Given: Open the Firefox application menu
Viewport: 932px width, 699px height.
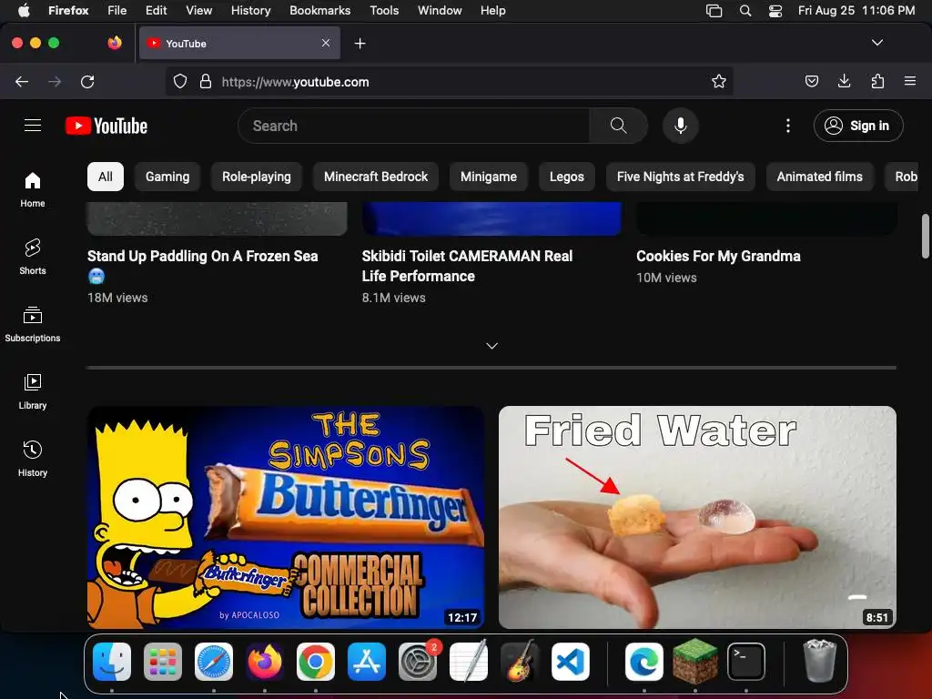Looking at the screenshot, I should pyautogui.click(x=910, y=81).
